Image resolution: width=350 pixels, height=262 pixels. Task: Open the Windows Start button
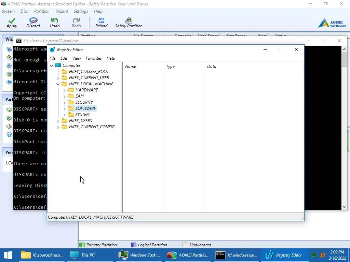click(8, 255)
